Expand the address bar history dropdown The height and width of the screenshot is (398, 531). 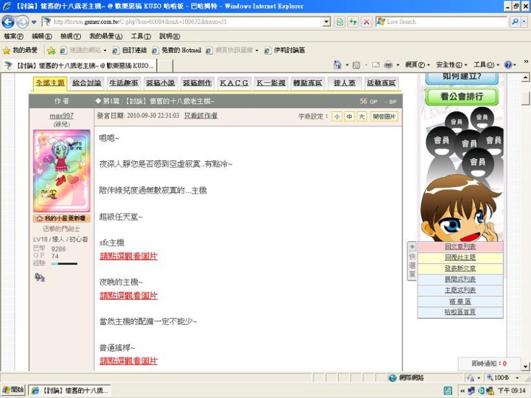[326, 22]
